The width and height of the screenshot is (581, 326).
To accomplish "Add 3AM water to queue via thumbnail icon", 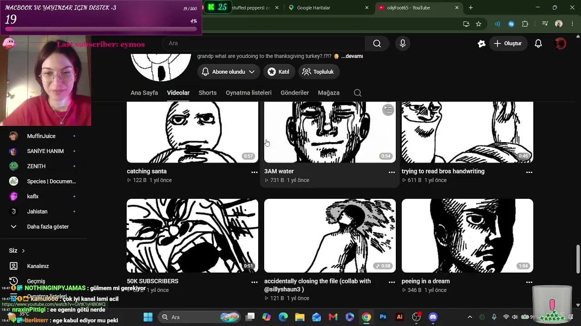I will tap(388, 110).
